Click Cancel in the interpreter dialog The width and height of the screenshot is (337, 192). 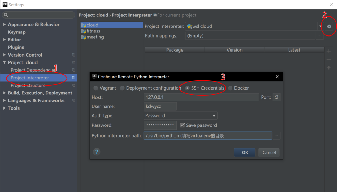[269, 152]
